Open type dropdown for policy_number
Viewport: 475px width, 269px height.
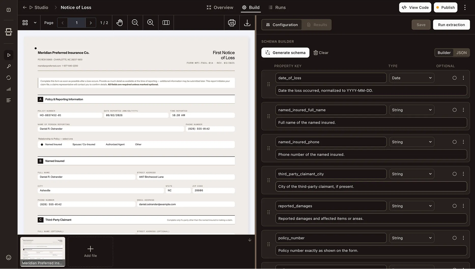[x=412, y=238]
